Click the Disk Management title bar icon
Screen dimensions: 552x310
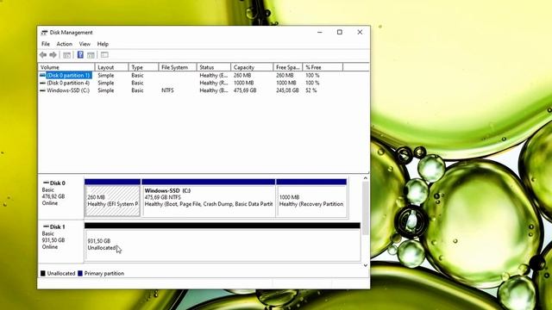coord(44,33)
